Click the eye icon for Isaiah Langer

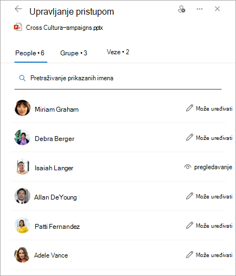tap(188, 166)
